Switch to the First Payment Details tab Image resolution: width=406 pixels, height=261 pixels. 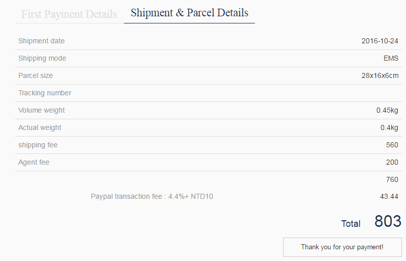(x=69, y=14)
